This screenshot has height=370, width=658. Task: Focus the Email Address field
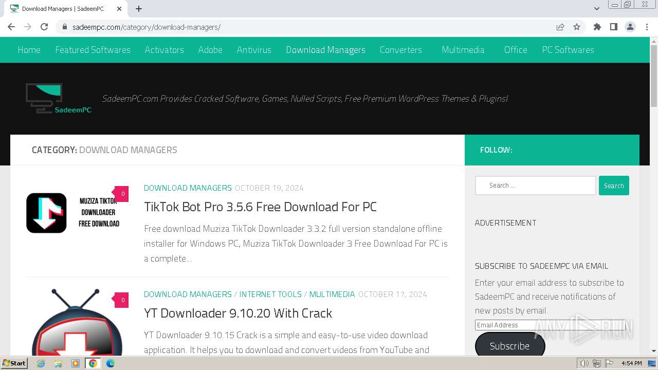pos(550,325)
